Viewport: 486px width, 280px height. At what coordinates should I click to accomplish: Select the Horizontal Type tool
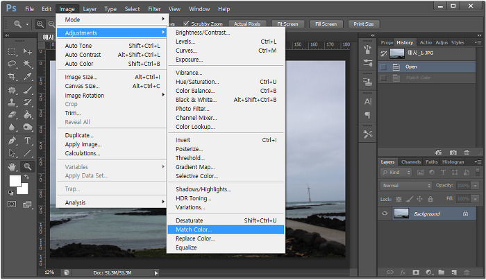pos(28,141)
